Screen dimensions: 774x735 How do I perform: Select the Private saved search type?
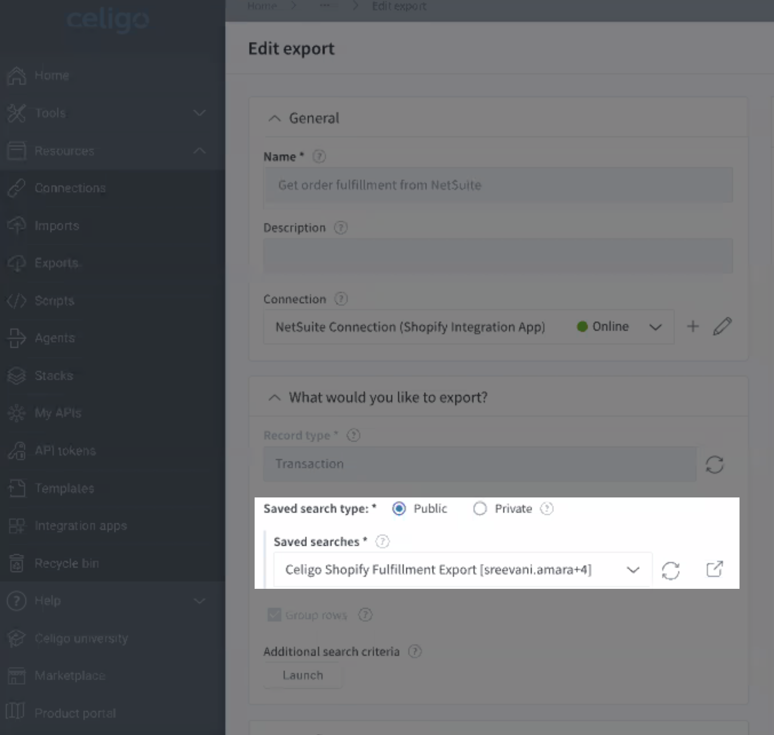point(480,509)
